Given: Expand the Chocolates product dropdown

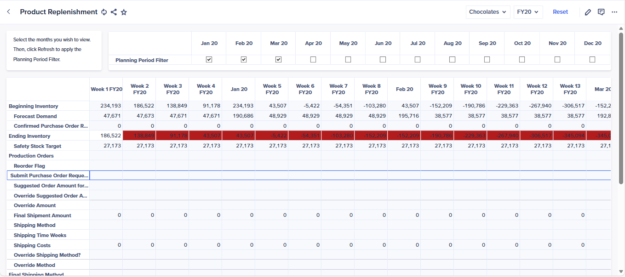Looking at the screenshot, I should 487,12.
